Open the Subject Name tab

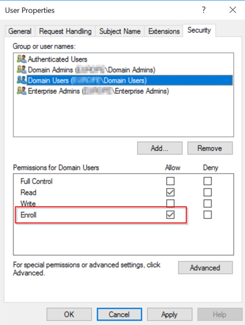click(120, 31)
